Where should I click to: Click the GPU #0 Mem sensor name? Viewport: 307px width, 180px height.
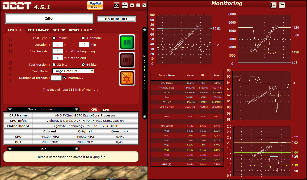(167, 107)
